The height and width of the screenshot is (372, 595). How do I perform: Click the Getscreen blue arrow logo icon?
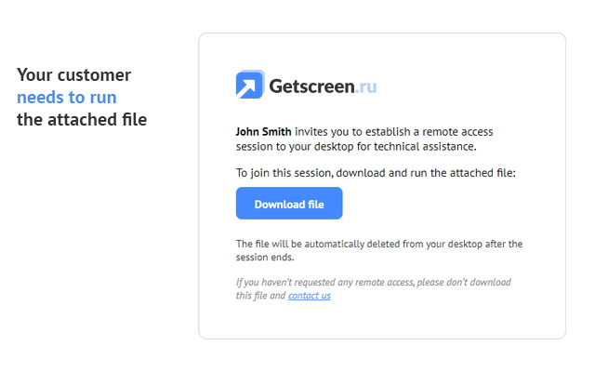[x=250, y=85]
